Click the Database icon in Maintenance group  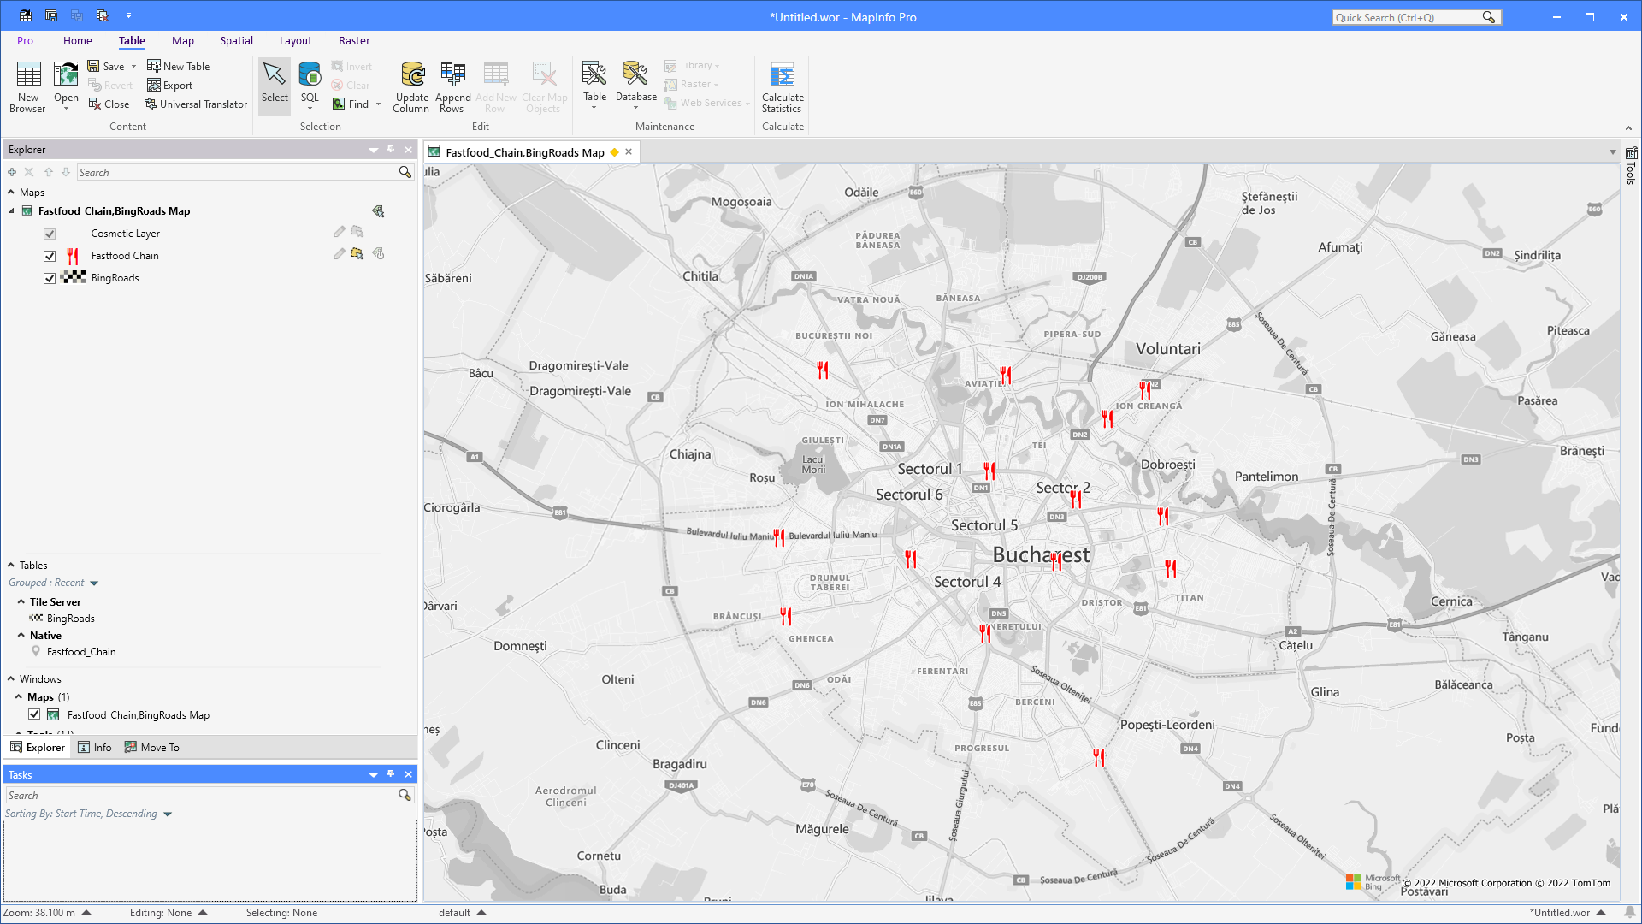(x=635, y=85)
